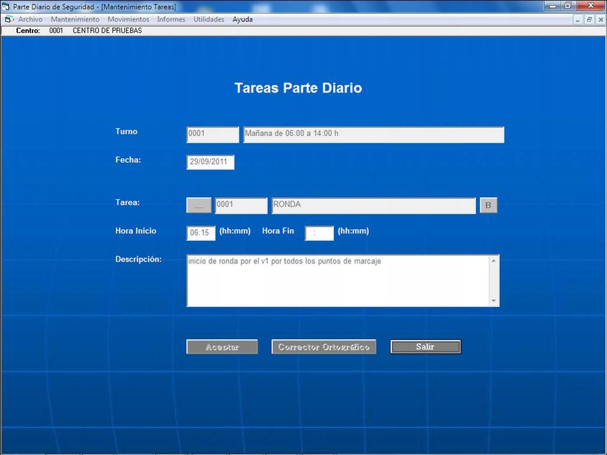Open the Utilidades menu
This screenshot has width=607, height=455.
point(209,20)
